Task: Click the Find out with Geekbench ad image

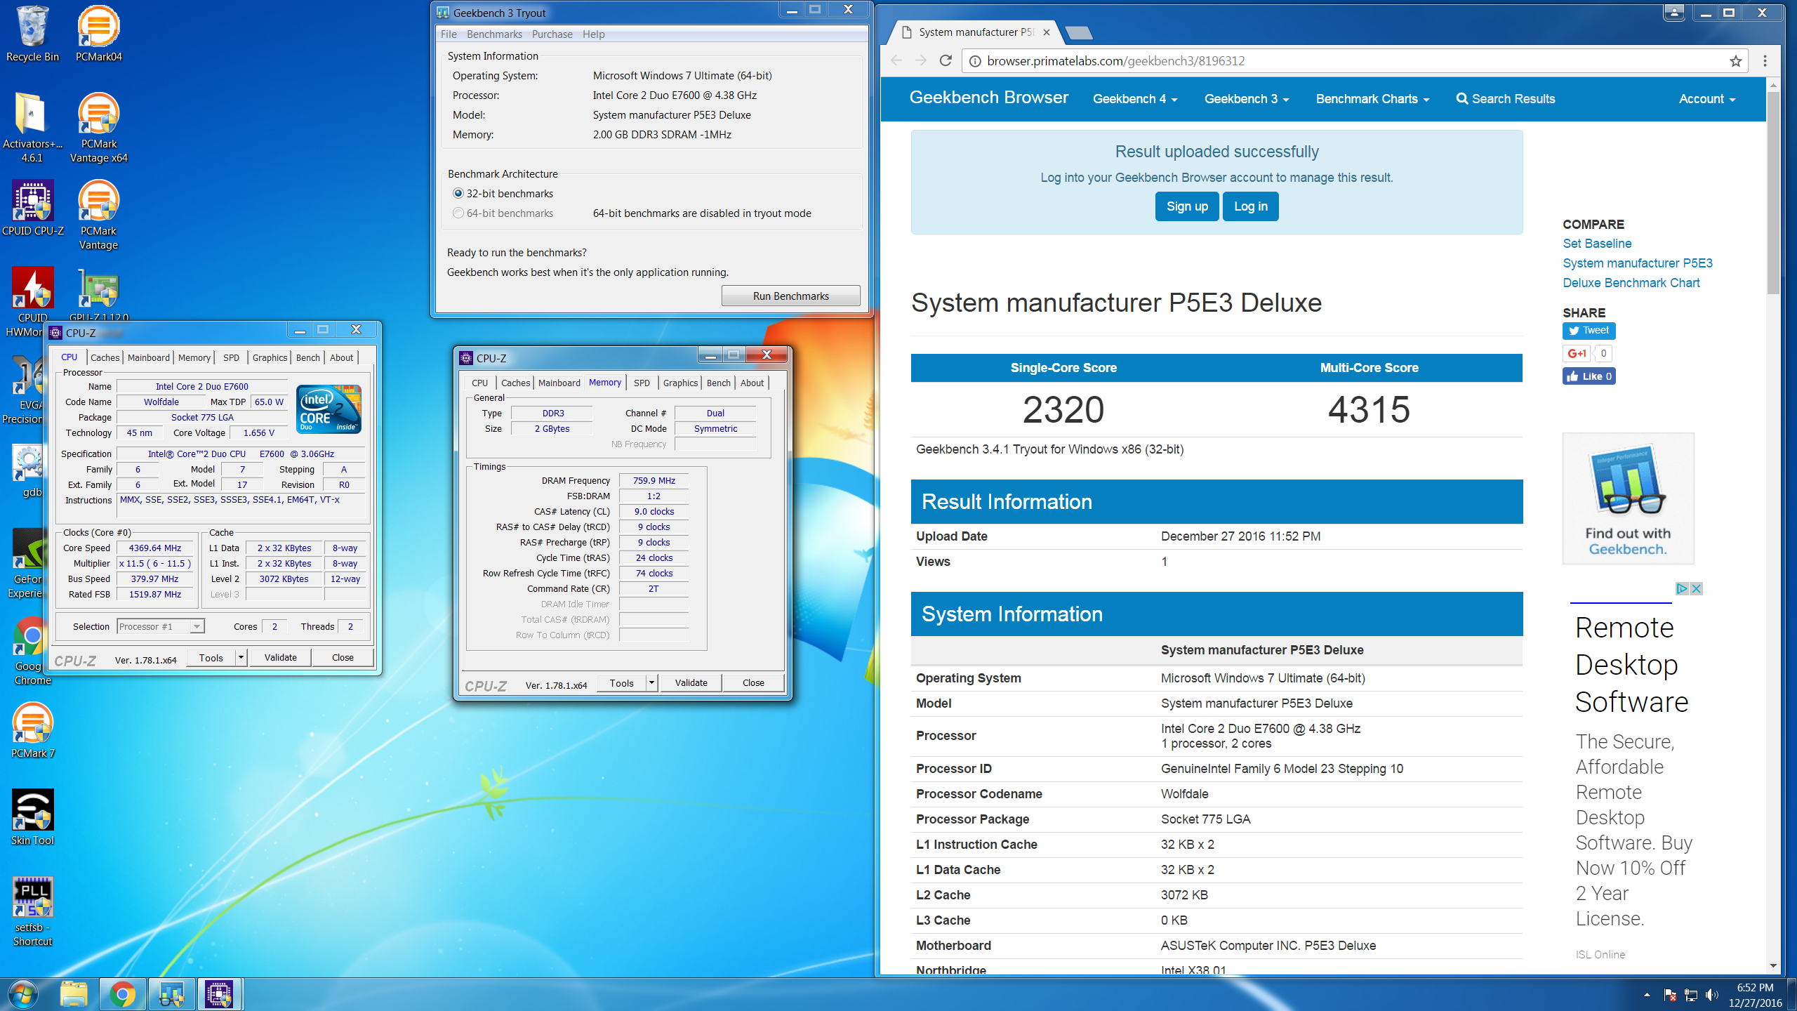Action: point(1628,498)
